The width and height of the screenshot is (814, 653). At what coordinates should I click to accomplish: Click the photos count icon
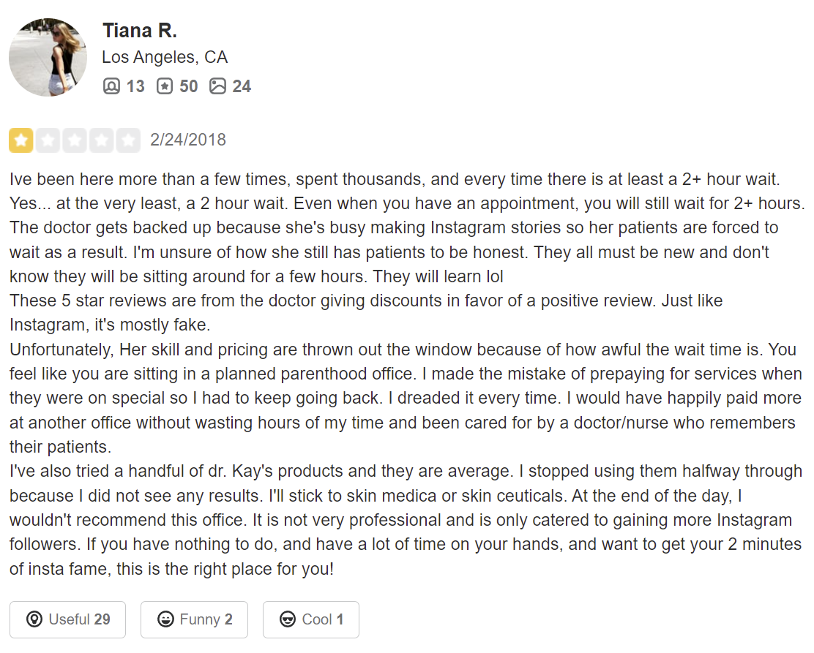tap(217, 86)
